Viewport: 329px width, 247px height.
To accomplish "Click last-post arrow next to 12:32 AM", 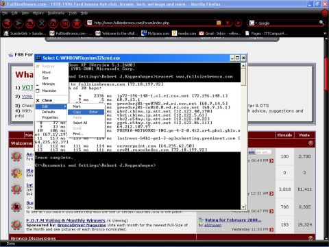I will (x=271, y=193).
